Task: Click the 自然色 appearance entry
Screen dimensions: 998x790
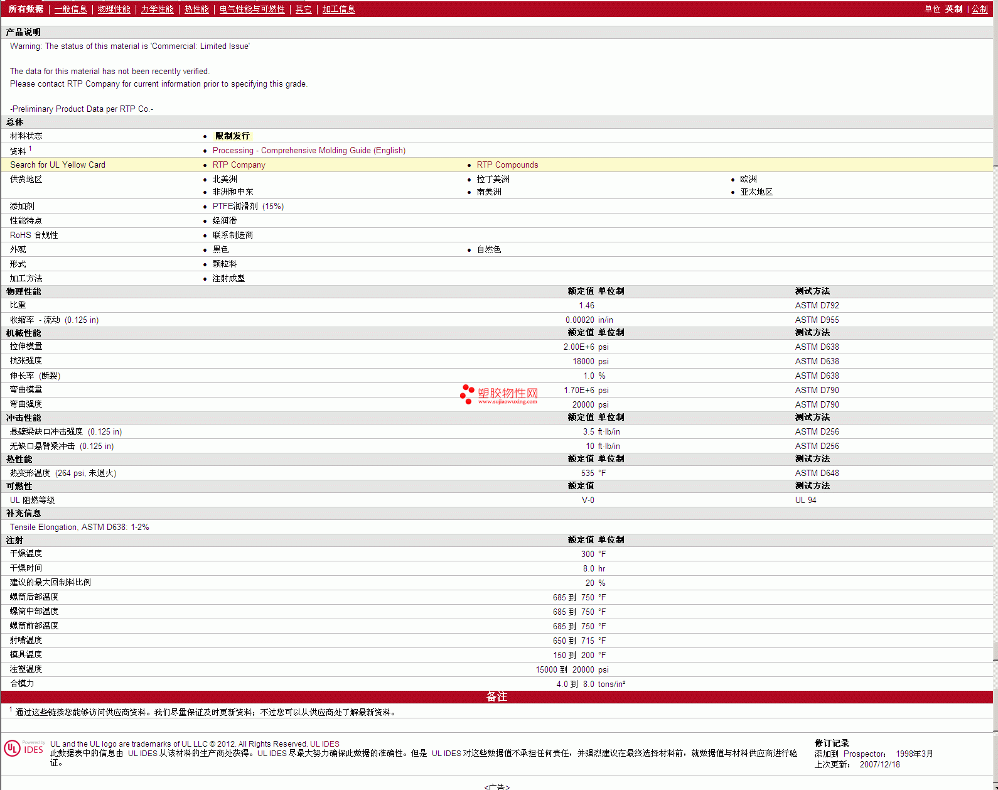Action: click(489, 249)
